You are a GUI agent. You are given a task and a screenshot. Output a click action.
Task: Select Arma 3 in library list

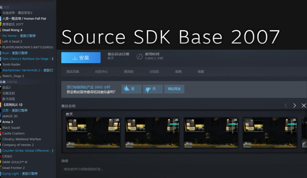pos(8,122)
